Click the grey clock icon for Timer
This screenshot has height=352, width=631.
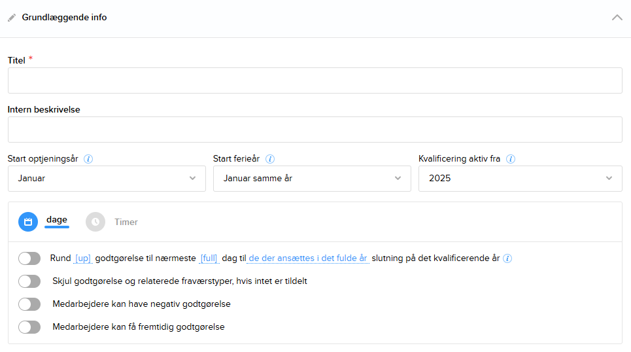coord(95,222)
